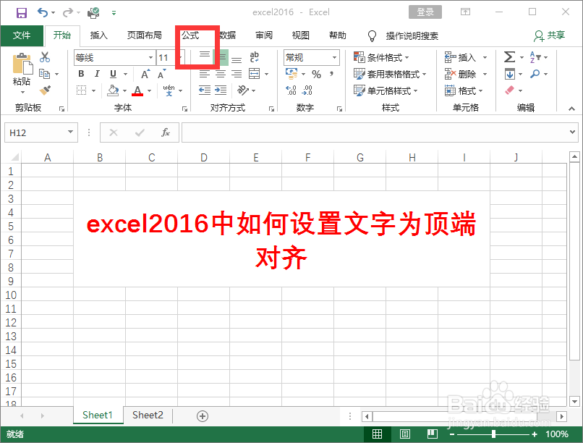Click the increase indent icon

pos(221,90)
